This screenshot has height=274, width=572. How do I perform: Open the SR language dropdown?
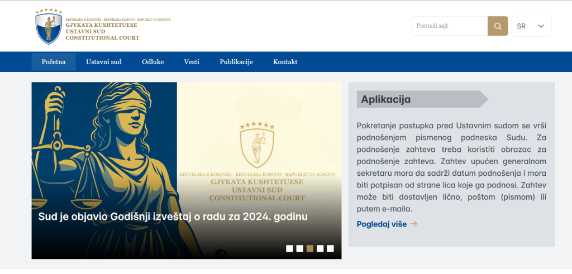(531, 26)
